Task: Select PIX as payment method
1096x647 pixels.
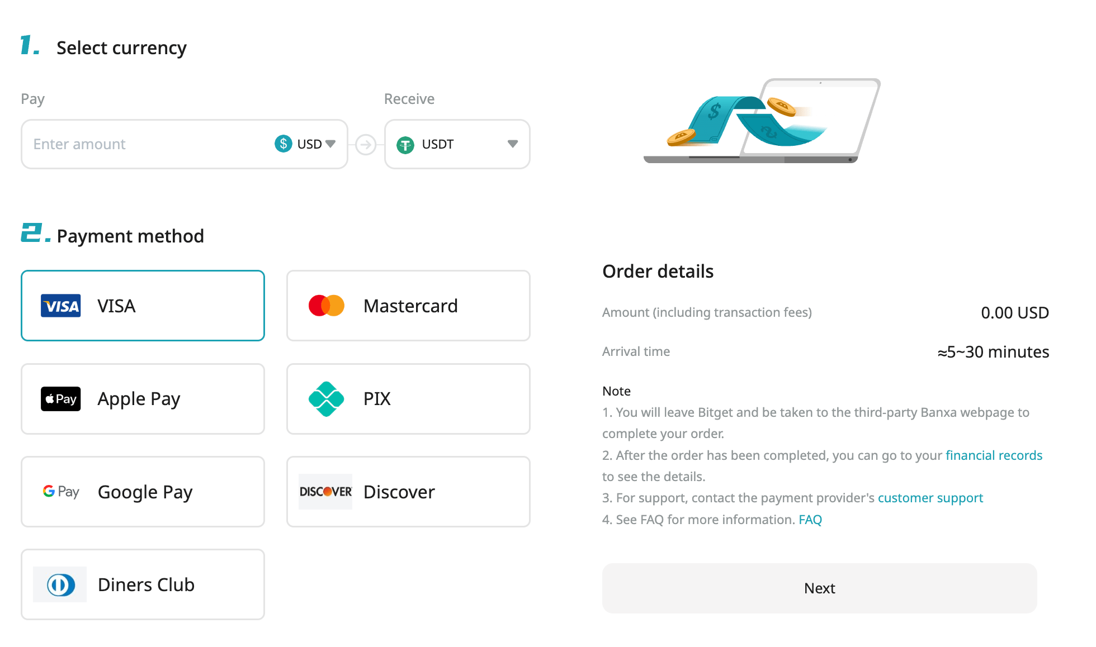Action: pyautogui.click(x=409, y=398)
